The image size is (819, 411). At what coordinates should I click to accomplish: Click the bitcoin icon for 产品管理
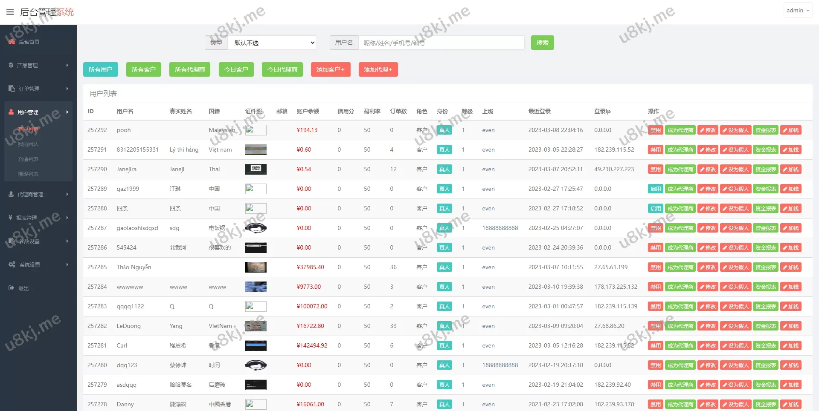tap(11, 65)
